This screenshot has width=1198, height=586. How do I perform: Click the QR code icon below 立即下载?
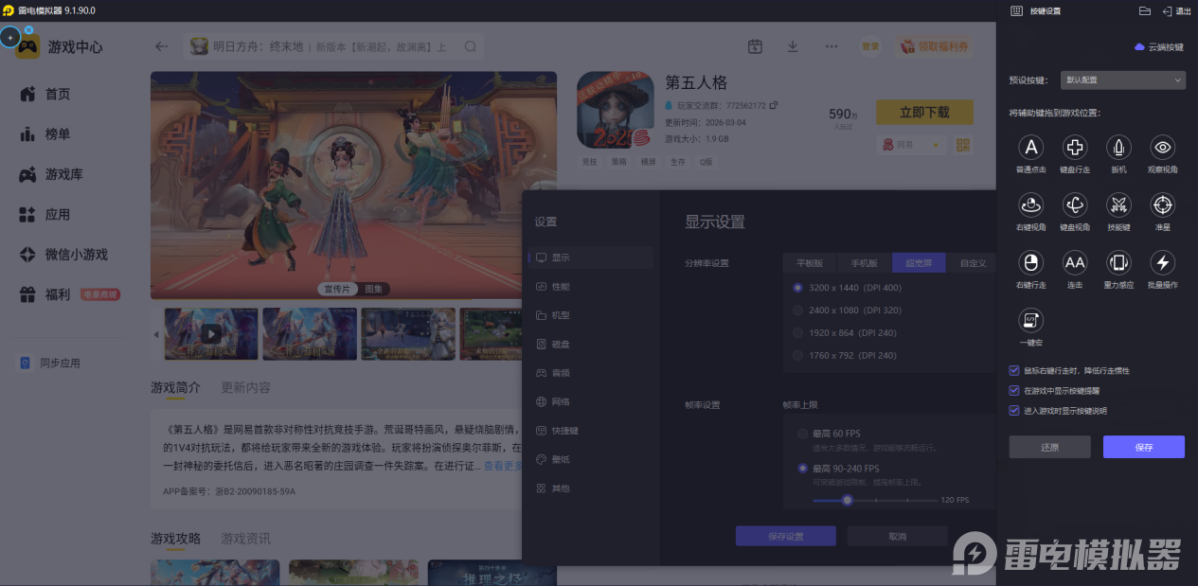(963, 145)
